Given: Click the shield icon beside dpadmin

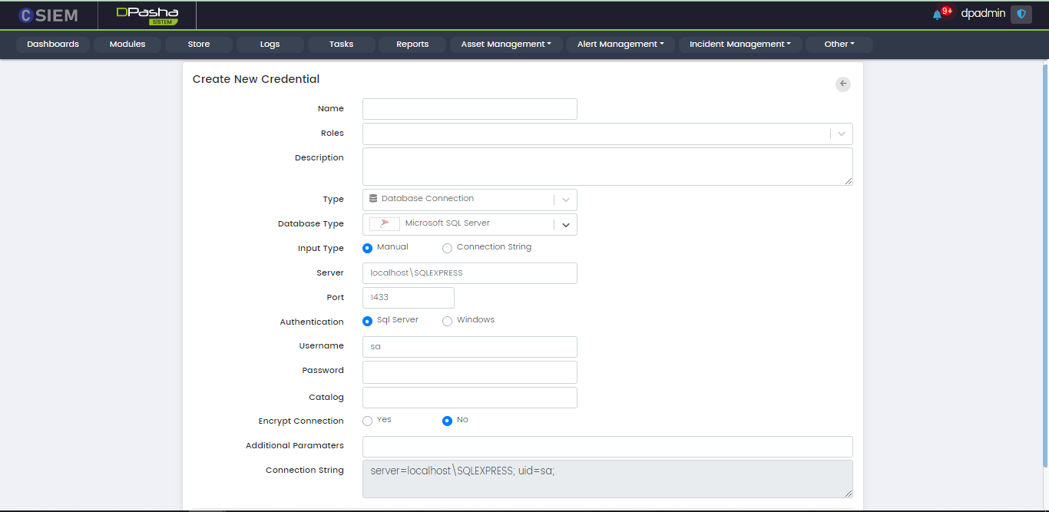Looking at the screenshot, I should click(x=1021, y=14).
